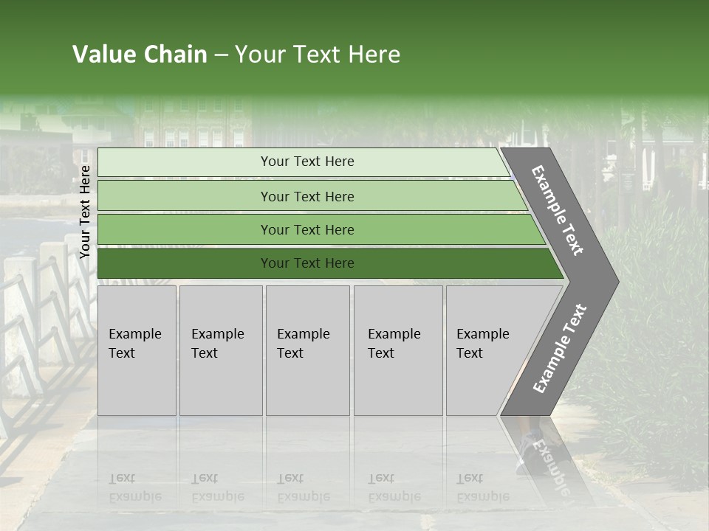This screenshot has width=709, height=531.
Task: Click the lower chevron arm "Example Text"
Action: coord(560,349)
